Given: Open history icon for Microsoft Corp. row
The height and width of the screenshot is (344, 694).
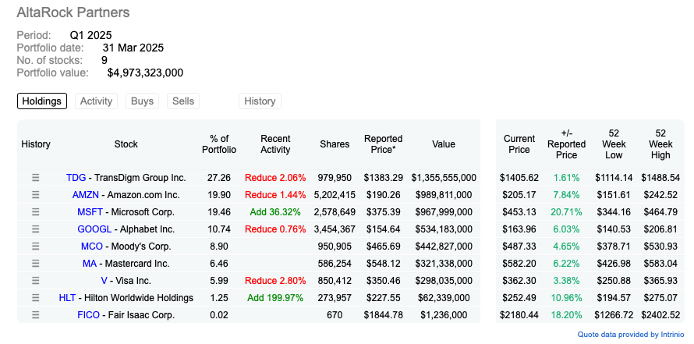Looking at the screenshot, I should (x=35, y=212).
